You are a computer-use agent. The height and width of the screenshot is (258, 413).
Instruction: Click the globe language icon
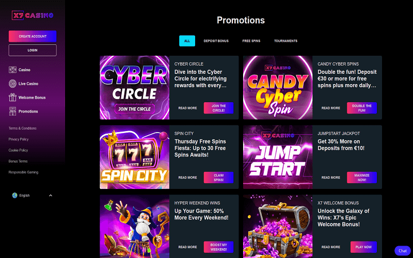click(14, 196)
